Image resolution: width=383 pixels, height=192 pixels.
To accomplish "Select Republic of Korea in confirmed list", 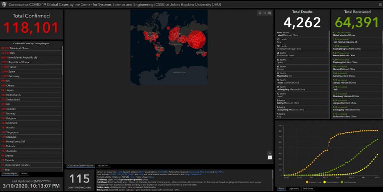I will (x=31, y=62).
